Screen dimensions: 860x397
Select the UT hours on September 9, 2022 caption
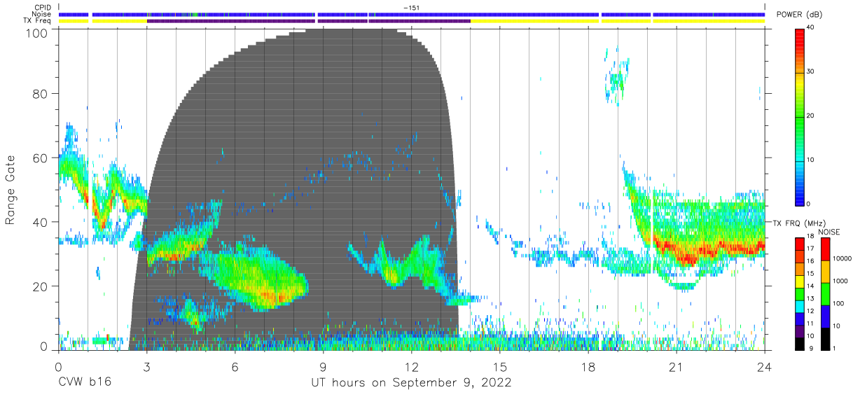click(411, 383)
